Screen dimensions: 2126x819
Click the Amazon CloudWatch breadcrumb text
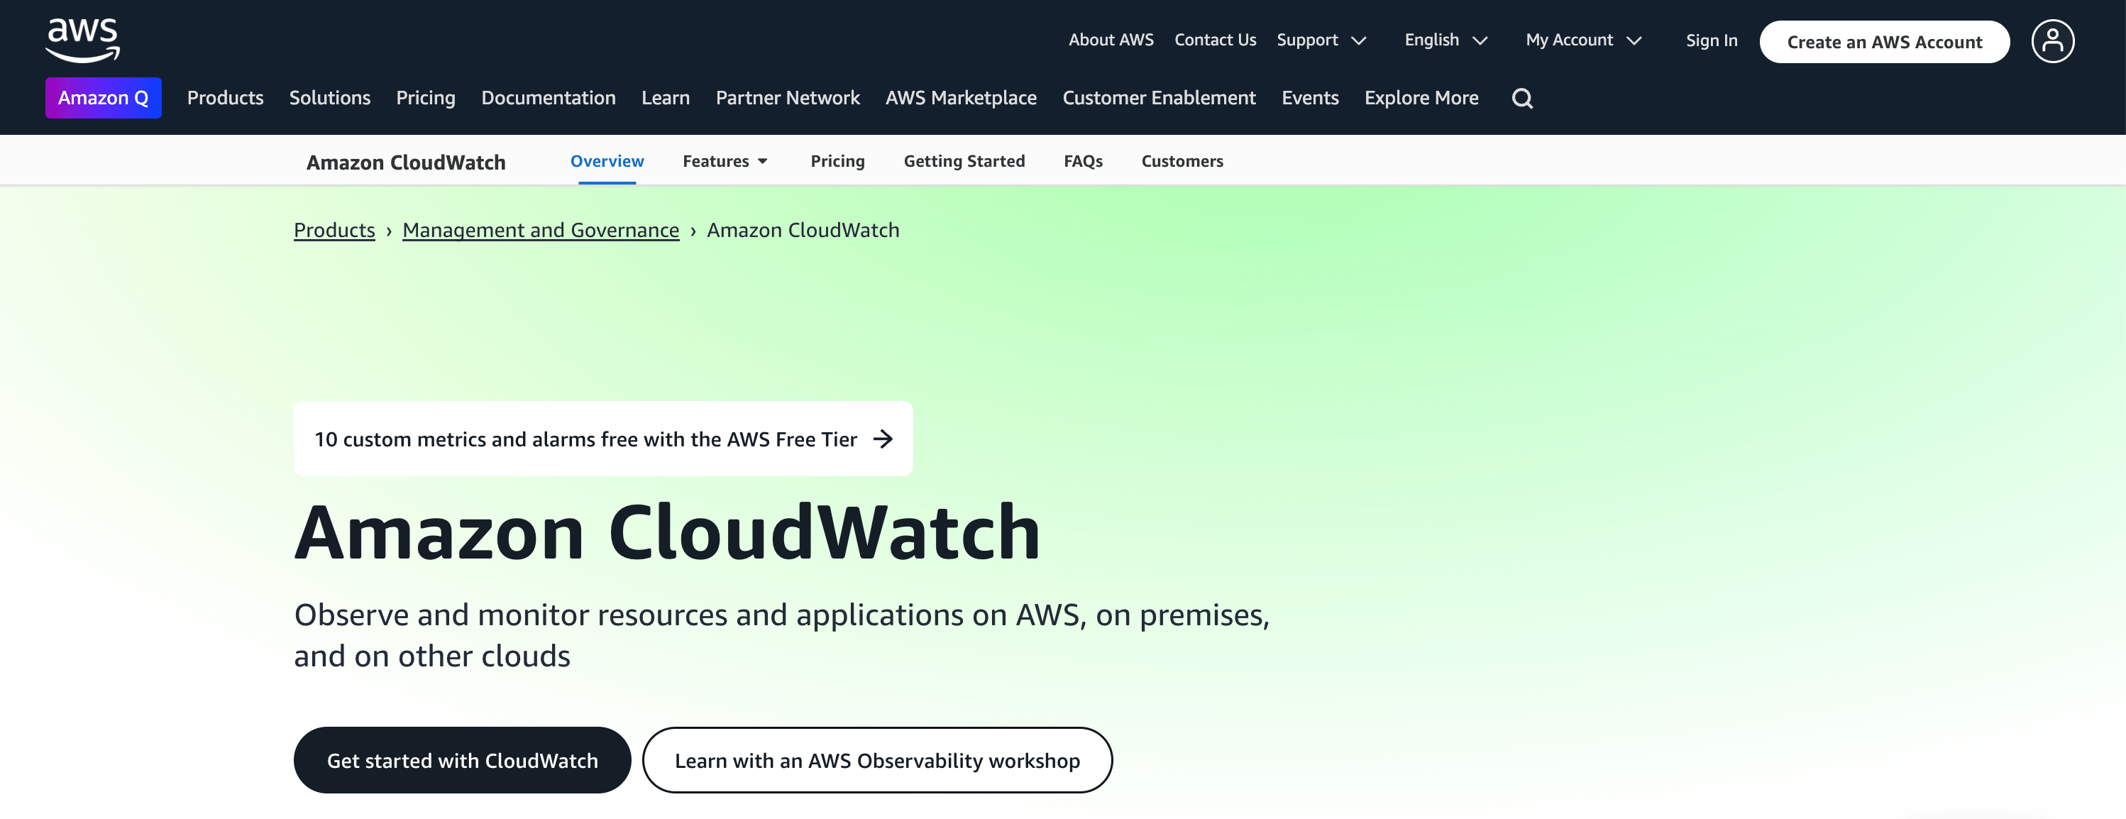click(x=803, y=231)
